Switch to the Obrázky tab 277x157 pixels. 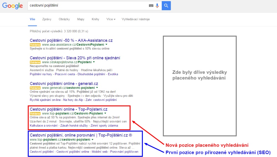(x=64, y=19)
